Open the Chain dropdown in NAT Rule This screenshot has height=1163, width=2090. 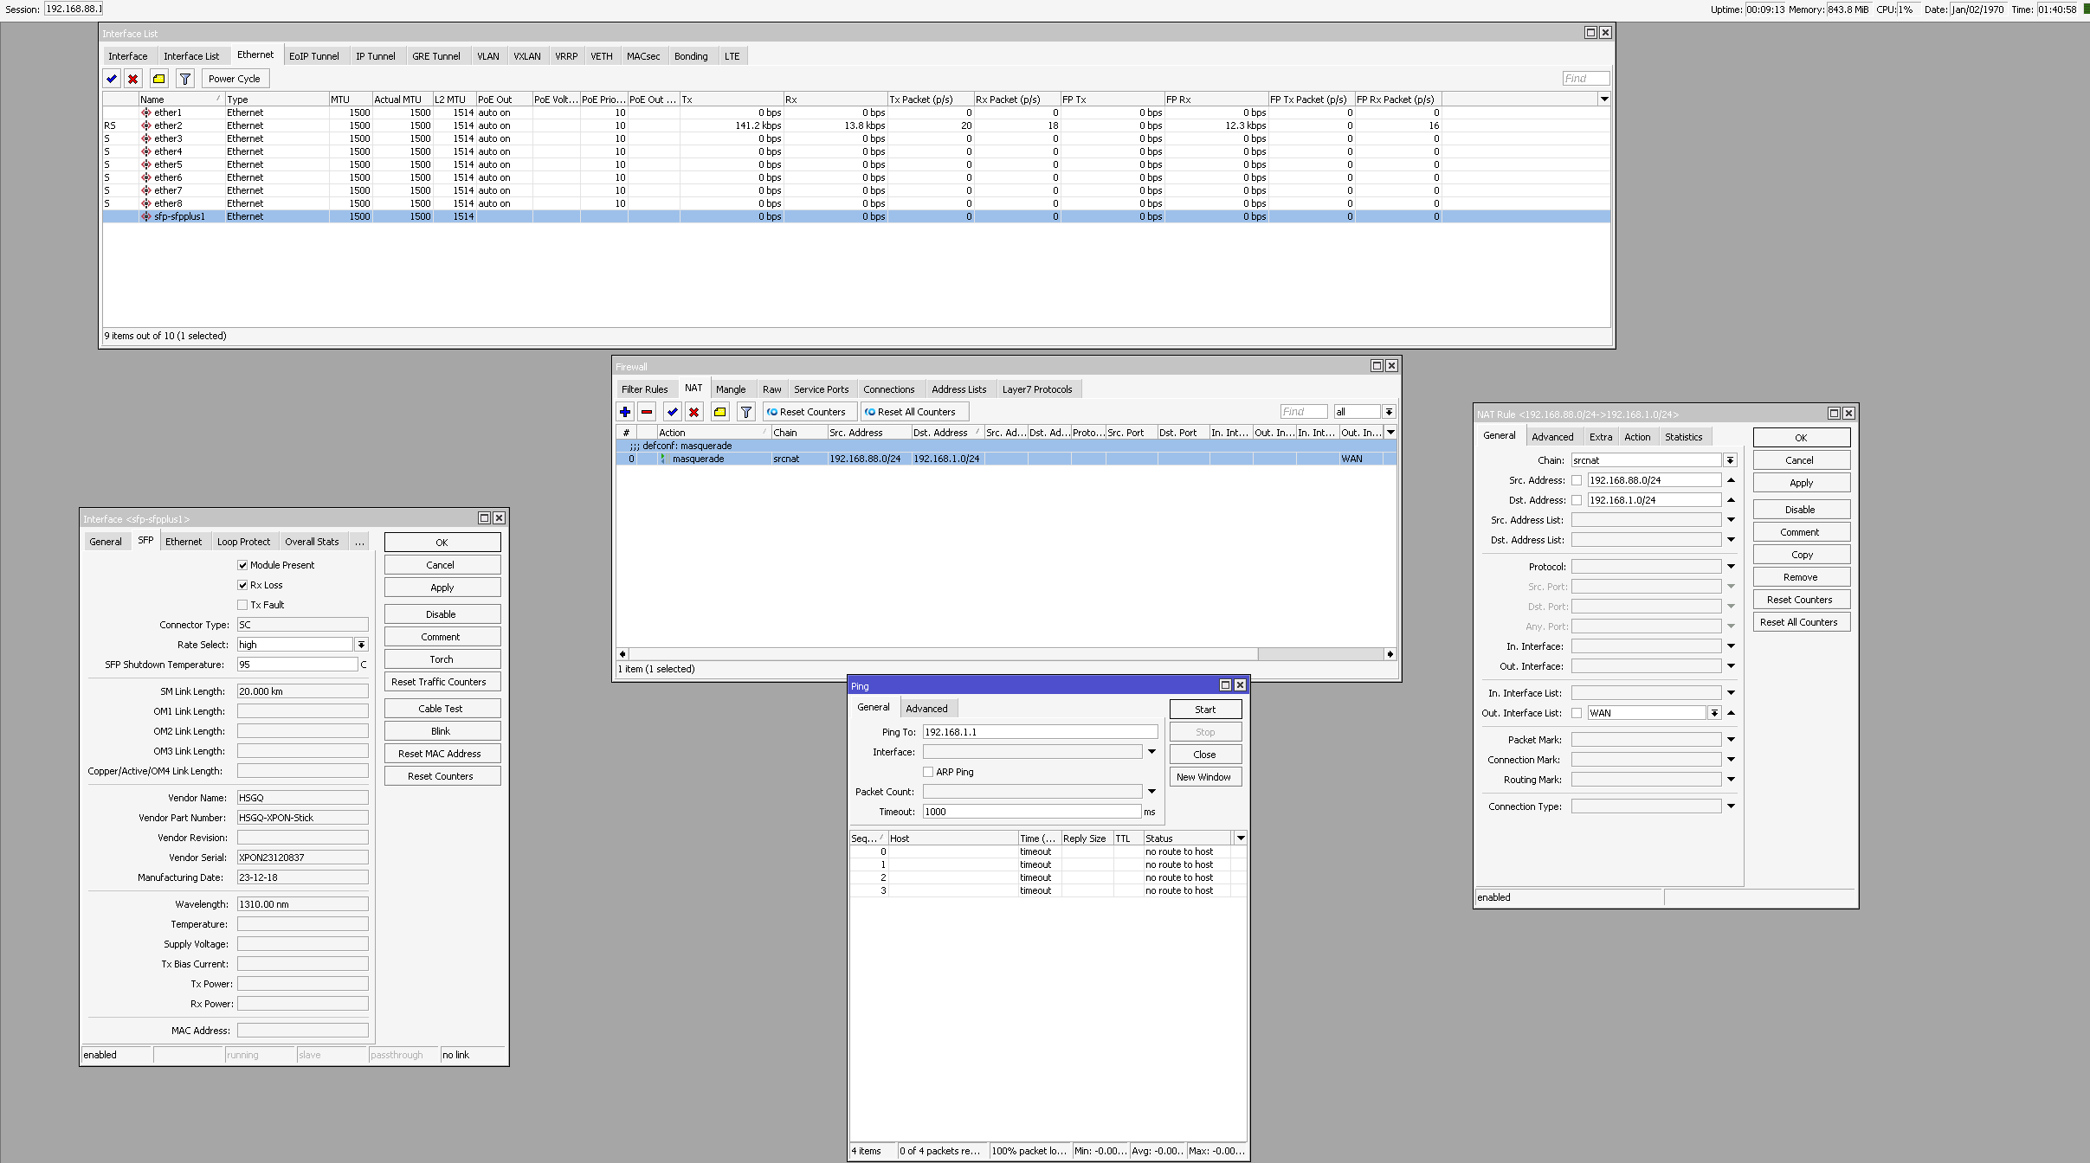1730,460
